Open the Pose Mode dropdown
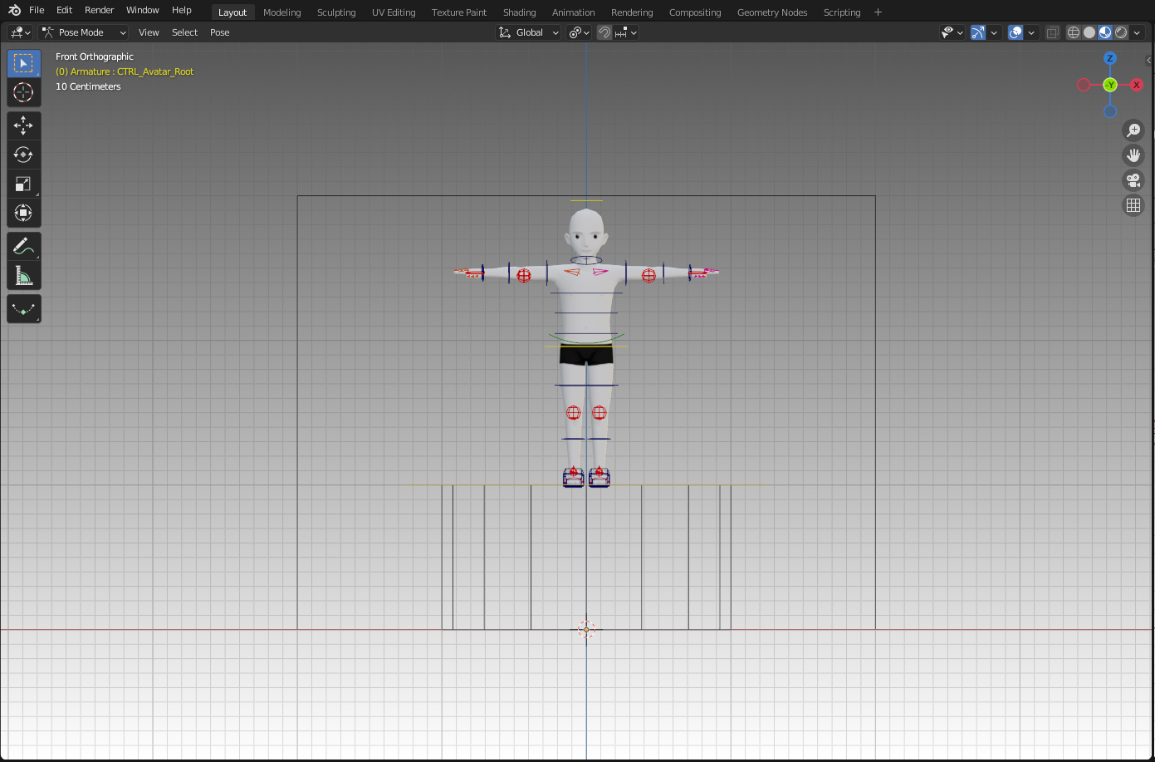1155x762 pixels. click(84, 32)
